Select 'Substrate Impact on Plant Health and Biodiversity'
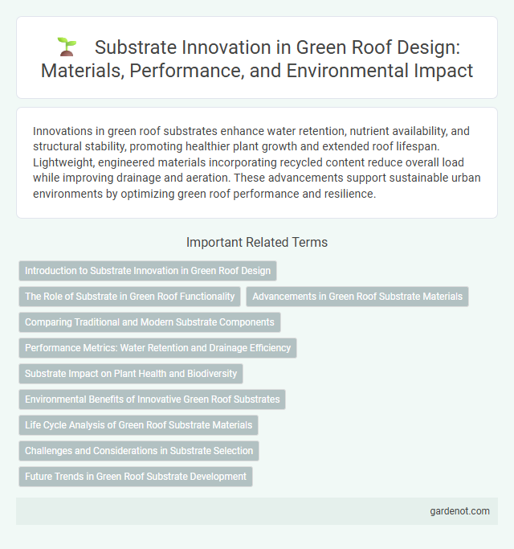The height and width of the screenshot is (549, 514). click(131, 374)
